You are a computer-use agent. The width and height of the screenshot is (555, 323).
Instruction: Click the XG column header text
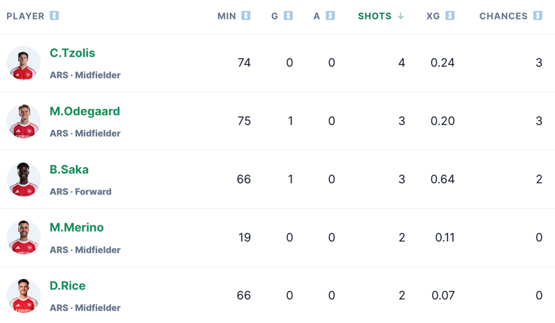coord(433,16)
